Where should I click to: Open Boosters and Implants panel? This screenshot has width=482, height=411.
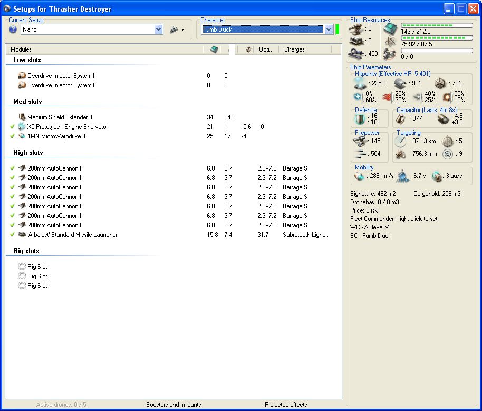click(x=173, y=405)
